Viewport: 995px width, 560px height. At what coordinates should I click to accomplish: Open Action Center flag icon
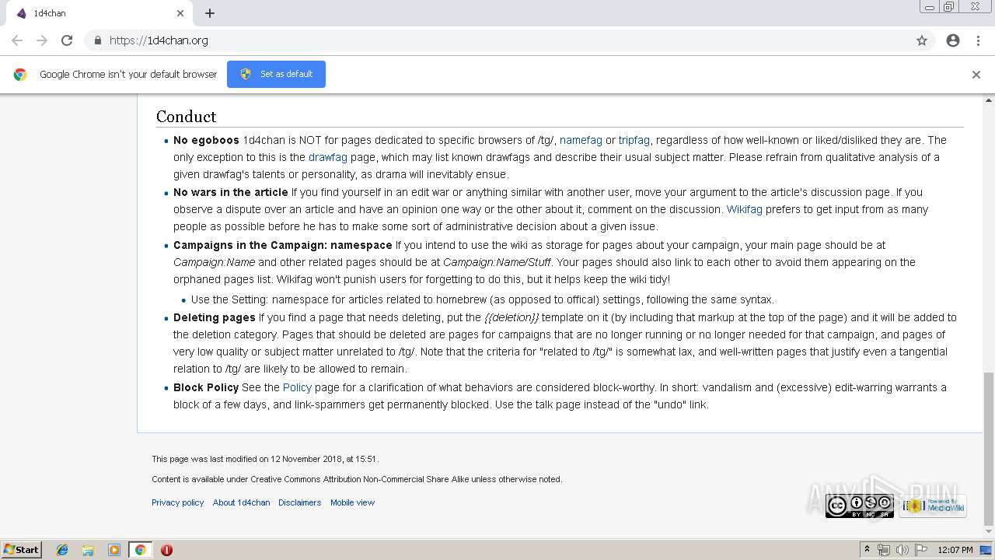click(921, 550)
